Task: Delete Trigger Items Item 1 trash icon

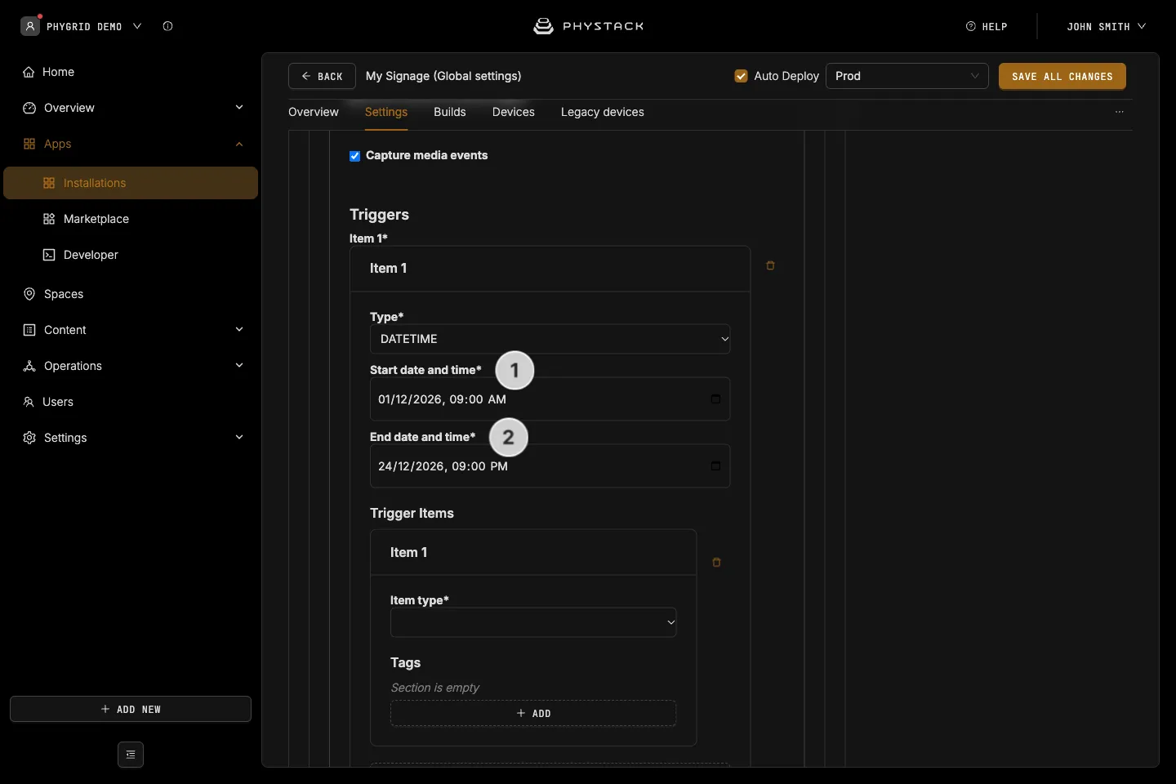Action: (716, 563)
